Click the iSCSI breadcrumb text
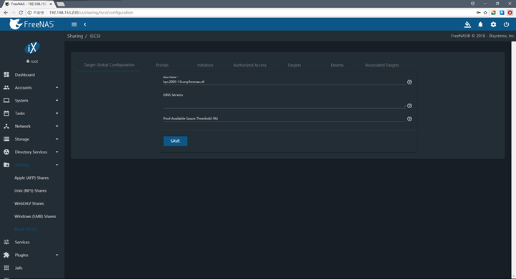 click(95, 36)
